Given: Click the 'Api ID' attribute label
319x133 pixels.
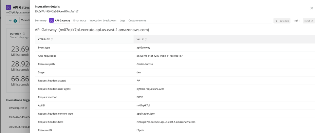Looking at the screenshot, I should [42, 105].
